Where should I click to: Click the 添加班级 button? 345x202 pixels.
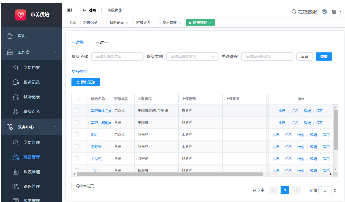point(86,82)
